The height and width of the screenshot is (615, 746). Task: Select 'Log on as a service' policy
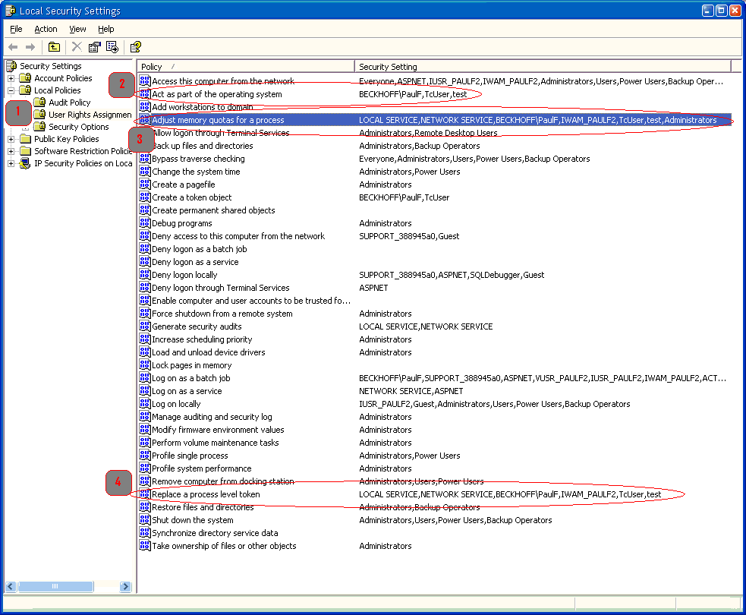coord(187,391)
